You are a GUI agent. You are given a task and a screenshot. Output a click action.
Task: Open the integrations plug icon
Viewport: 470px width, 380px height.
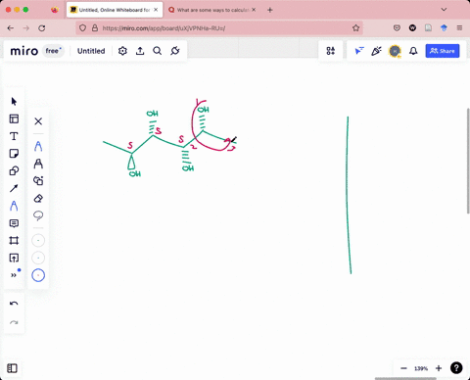point(175,51)
